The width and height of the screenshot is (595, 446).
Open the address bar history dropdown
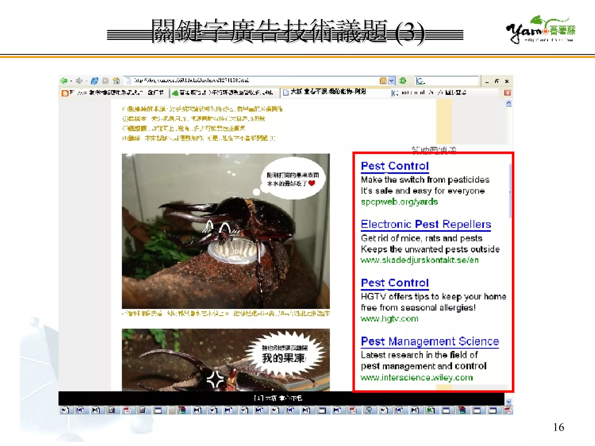pyautogui.click(x=391, y=81)
